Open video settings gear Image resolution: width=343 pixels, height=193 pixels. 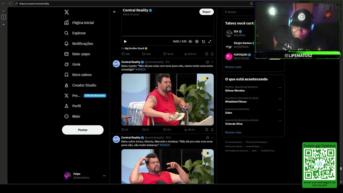[197, 42]
